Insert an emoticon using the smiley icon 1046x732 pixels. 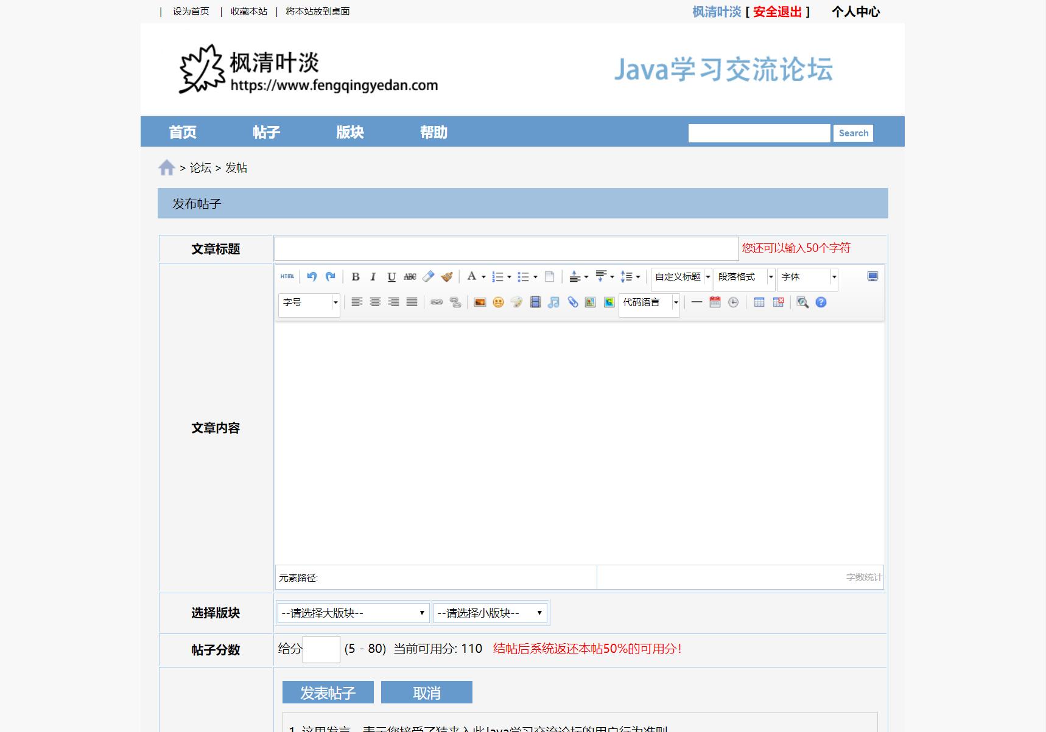(x=498, y=302)
